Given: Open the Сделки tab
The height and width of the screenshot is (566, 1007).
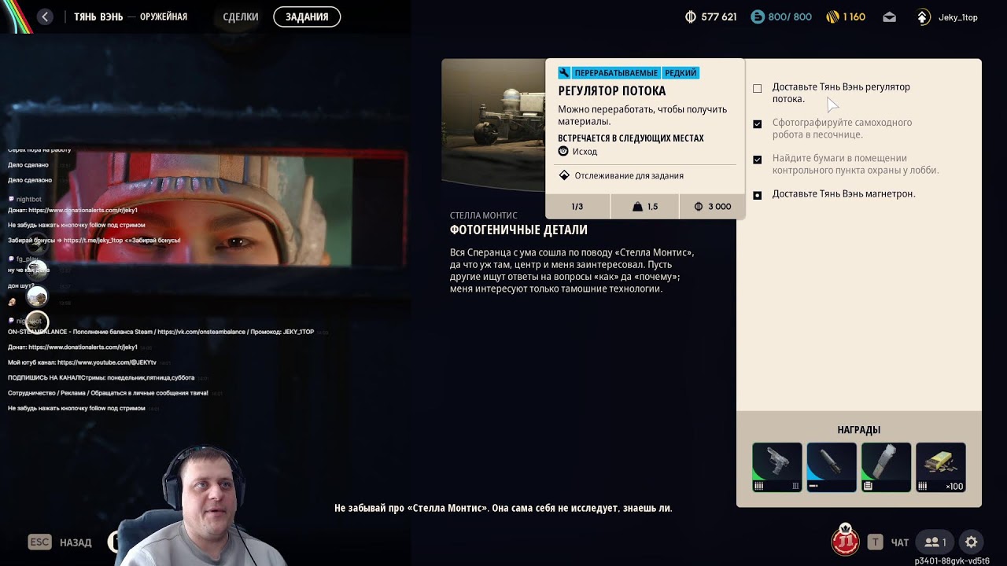Looking at the screenshot, I should (x=241, y=17).
